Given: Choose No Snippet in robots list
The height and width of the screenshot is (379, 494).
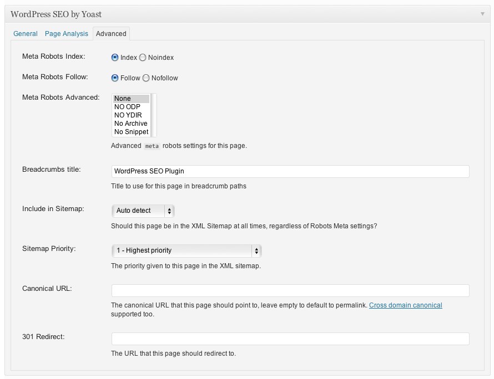Looking at the screenshot, I should pos(131,132).
